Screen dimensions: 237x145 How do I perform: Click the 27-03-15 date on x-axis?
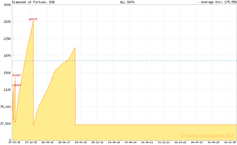[14, 142]
